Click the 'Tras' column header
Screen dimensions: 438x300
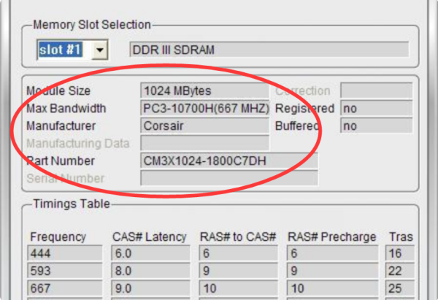[401, 237]
